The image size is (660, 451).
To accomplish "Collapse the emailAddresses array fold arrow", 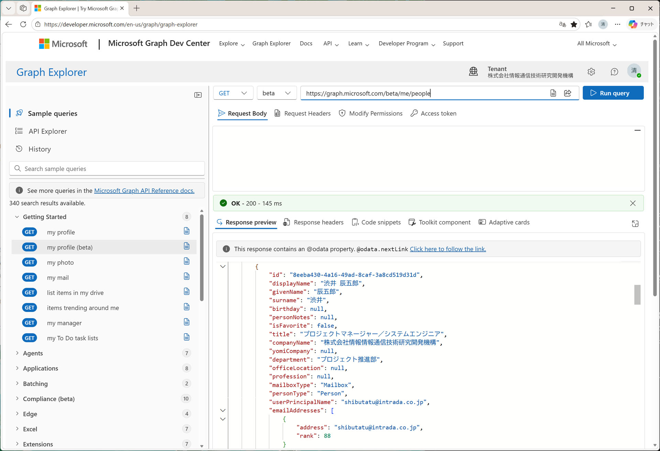I will tap(223, 410).
